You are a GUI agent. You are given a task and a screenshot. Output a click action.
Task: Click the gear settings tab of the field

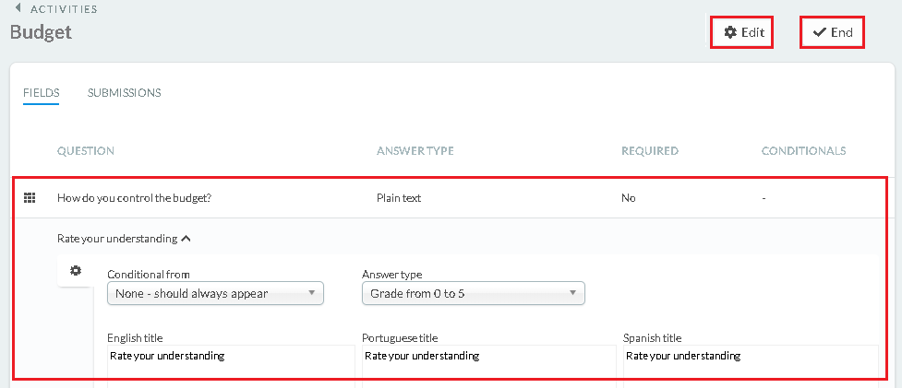tap(76, 270)
